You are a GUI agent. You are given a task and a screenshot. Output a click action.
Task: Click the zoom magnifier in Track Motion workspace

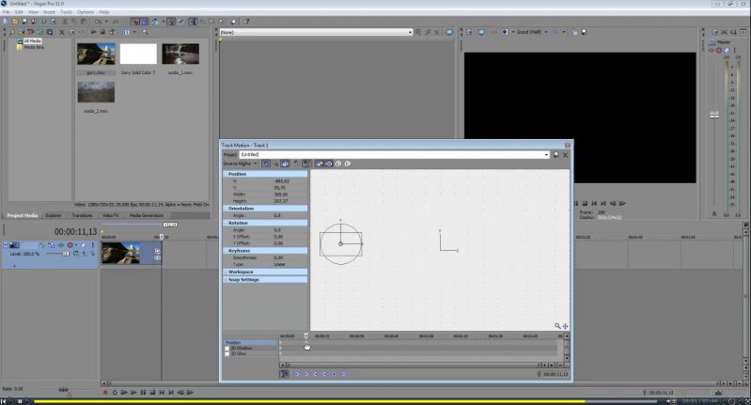pyautogui.click(x=557, y=326)
